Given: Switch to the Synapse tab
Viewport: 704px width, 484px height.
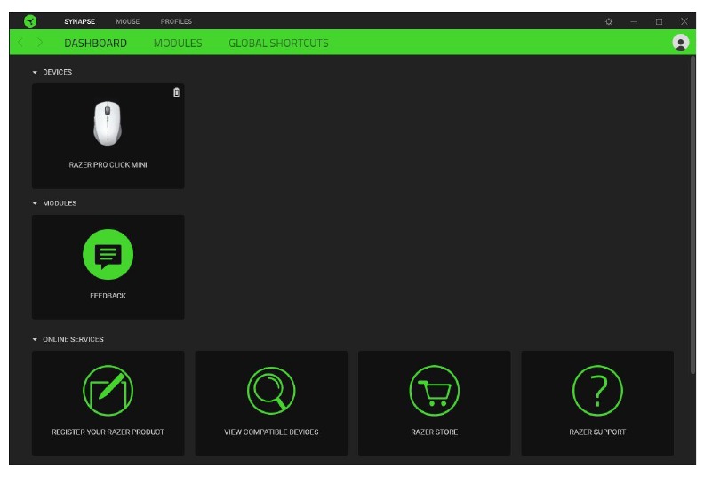Looking at the screenshot, I should point(79,21).
